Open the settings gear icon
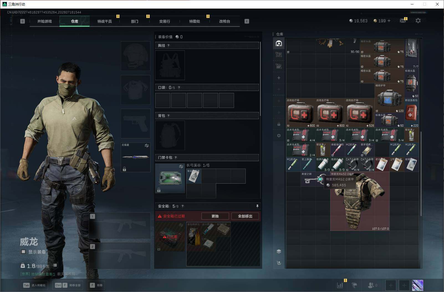The image size is (444, 292). [418, 20]
